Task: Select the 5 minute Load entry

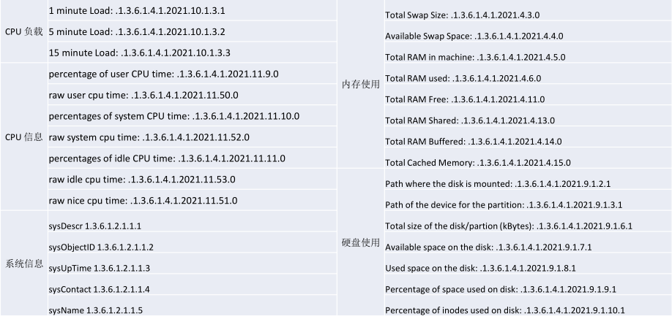Action: point(136,32)
